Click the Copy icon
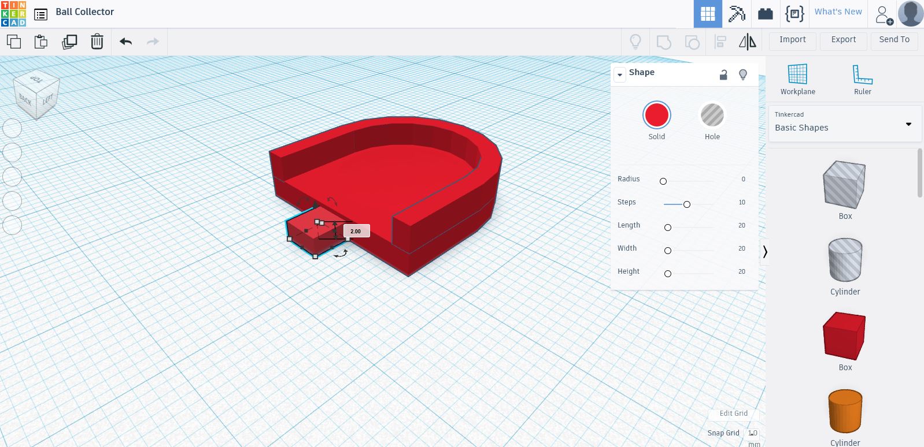 tap(14, 42)
